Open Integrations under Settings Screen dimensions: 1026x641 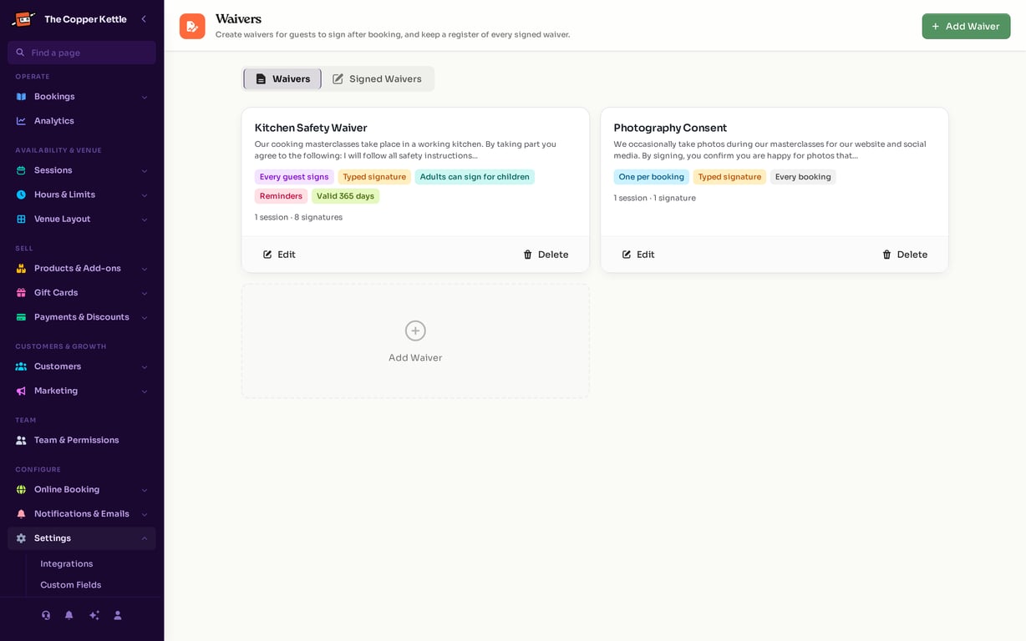coord(67,563)
